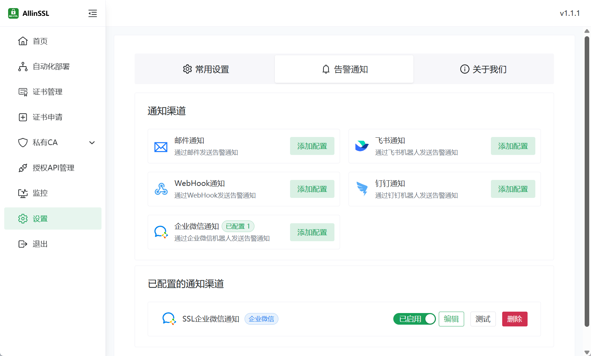Image resolution: width=591 pixels, height=356 pixels.
Task: Click the scrollbar down arrow
Action: click(587, 352)
